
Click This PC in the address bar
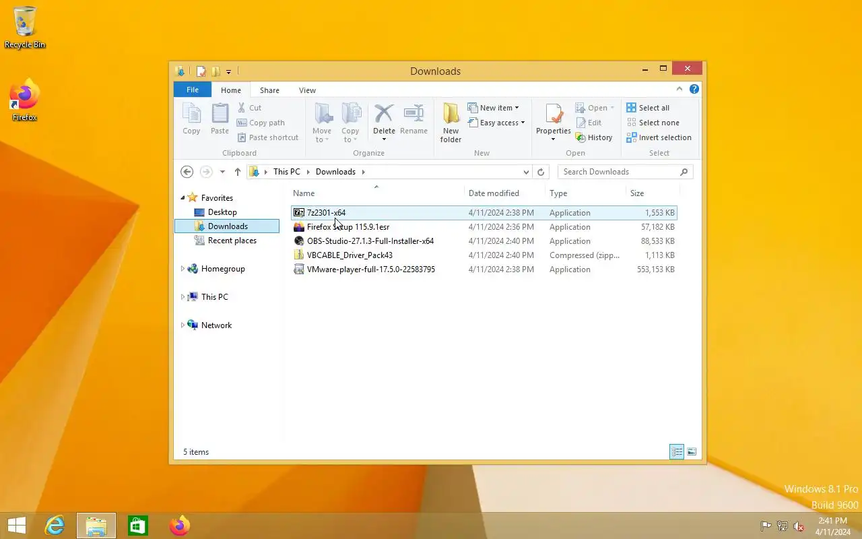click(287, 172)
